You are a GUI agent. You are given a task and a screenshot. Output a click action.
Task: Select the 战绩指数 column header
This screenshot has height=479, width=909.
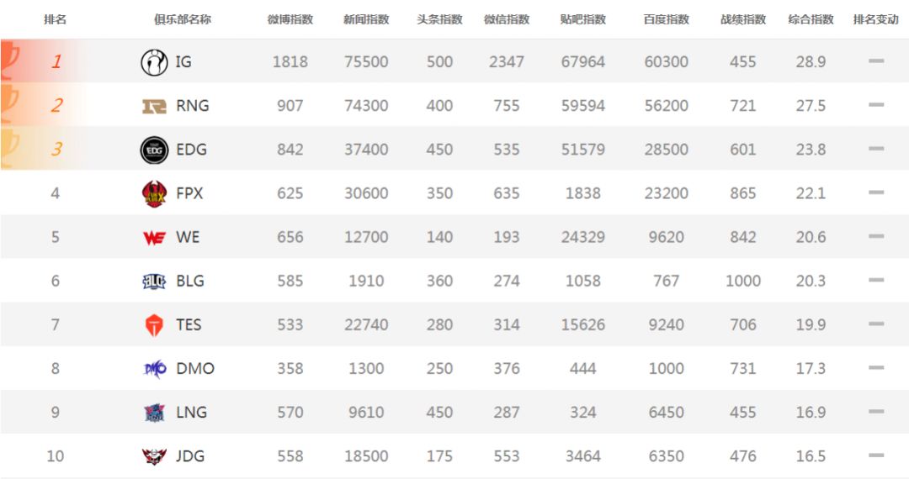pos(743,19)
